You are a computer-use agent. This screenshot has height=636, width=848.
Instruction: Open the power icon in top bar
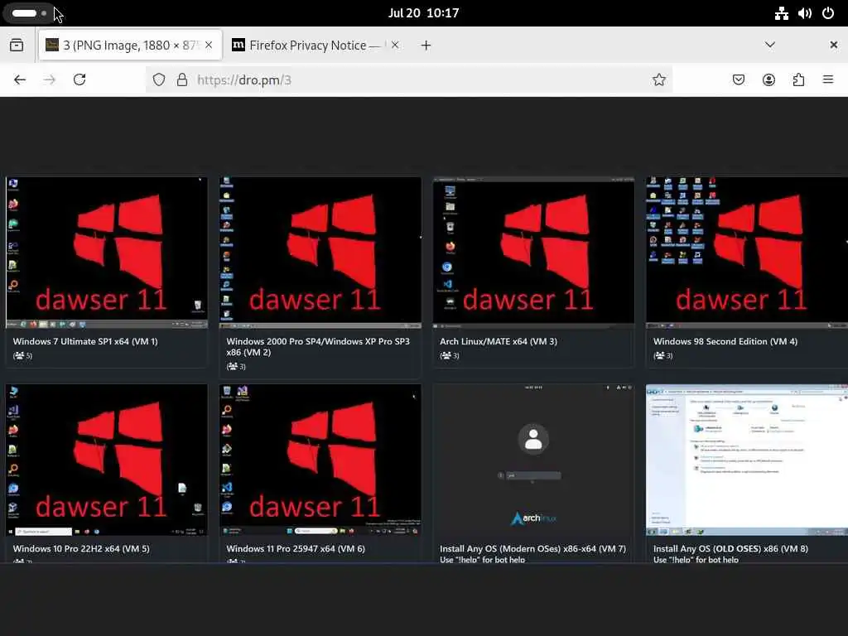click(828, 13)
